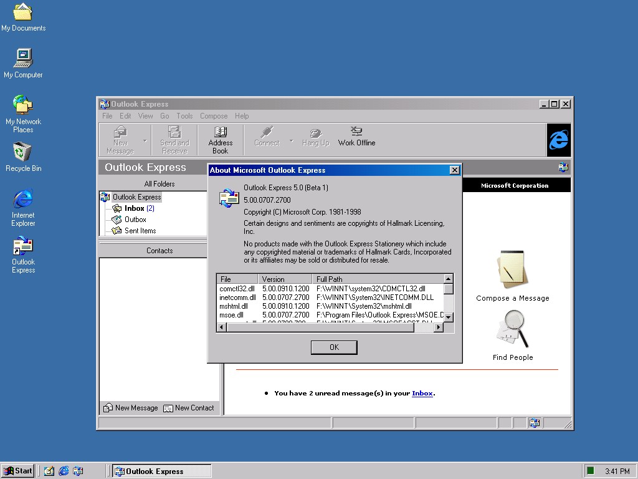Open the Go menu
The height and width of the screenshot is (479, 638).
[x=164, y=116]
